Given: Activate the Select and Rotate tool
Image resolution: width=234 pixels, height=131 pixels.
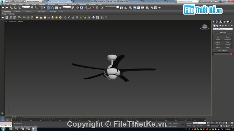Looking at the screenshot, I should coord(53,8).
